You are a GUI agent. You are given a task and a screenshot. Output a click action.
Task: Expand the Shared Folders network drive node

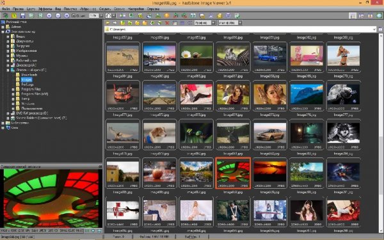point(8,118)
